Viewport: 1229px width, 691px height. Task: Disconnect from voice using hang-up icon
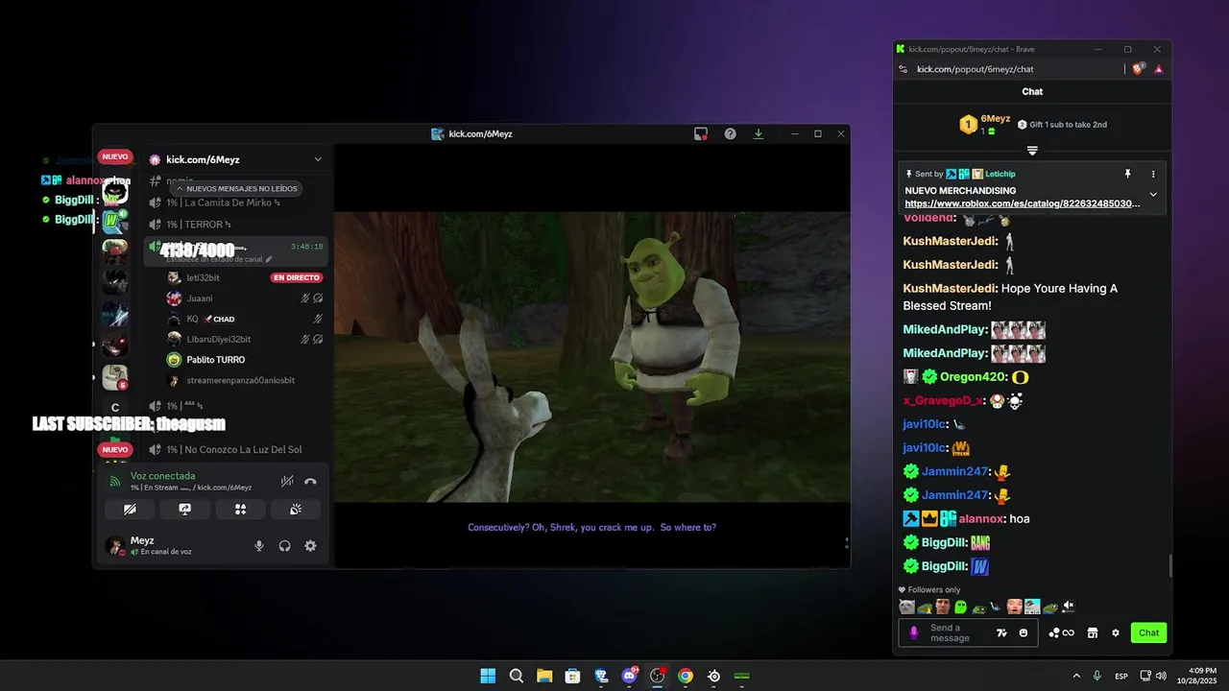tap(310, 482)
